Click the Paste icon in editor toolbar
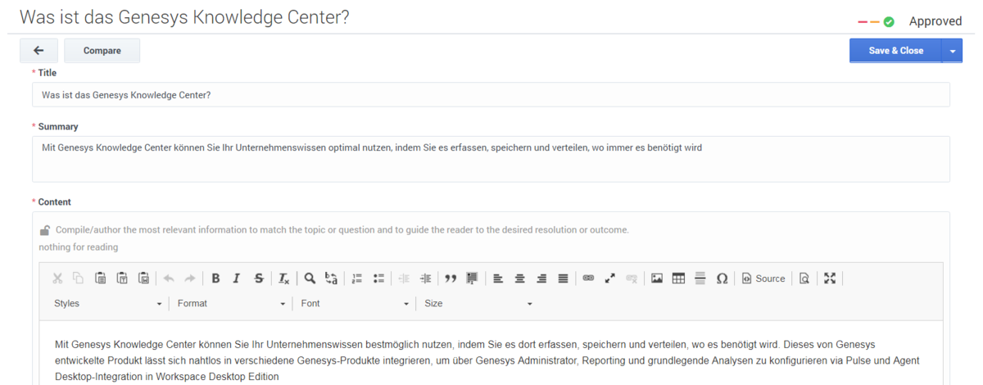 pyautogui.click(x=100, y=279)
